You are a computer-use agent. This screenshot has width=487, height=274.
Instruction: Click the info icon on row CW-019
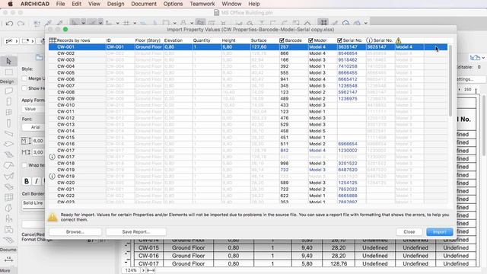[x=52, y=176]
